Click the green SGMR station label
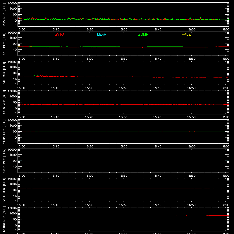This screenshot has width=234, height=234. coord(143,34)
